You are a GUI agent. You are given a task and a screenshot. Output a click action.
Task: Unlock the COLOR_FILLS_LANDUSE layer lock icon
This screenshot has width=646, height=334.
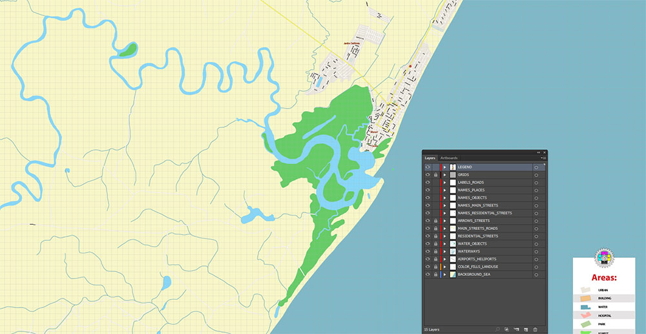click(x=436, y=266)
